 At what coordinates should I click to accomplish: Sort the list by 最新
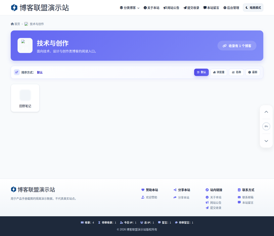(253, 72)
